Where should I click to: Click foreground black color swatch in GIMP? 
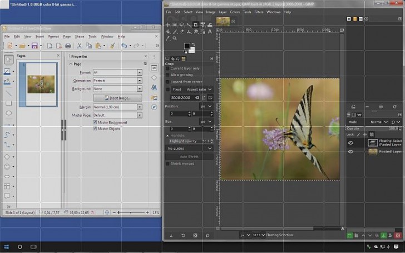click(187, 46)
